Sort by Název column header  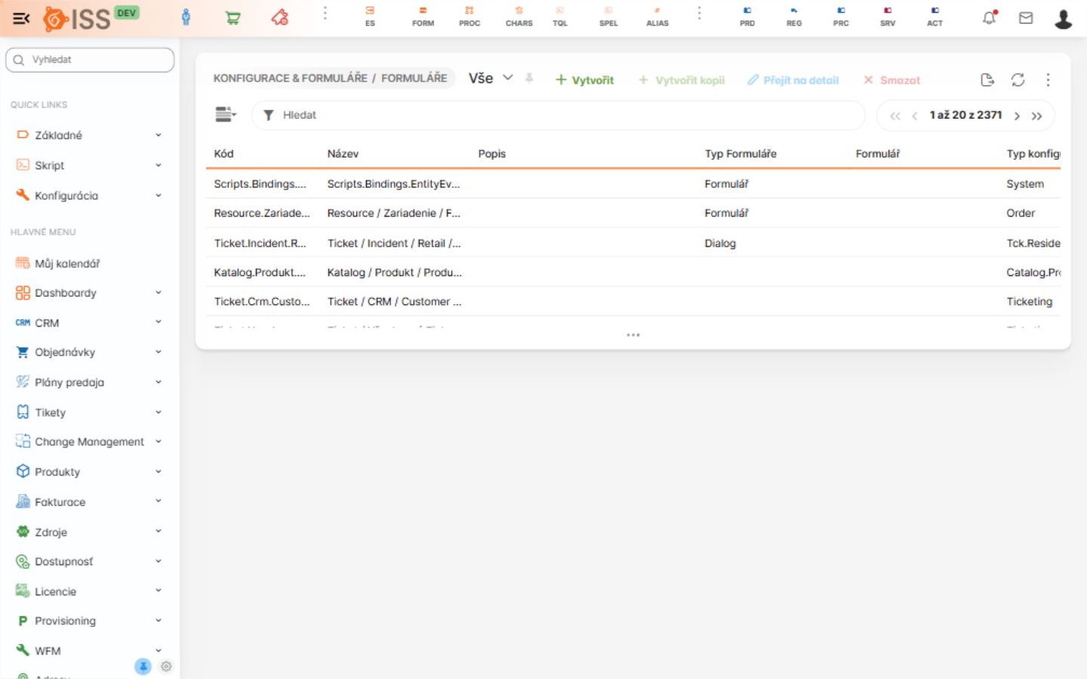pyautogui.click(x=343, y=154)
